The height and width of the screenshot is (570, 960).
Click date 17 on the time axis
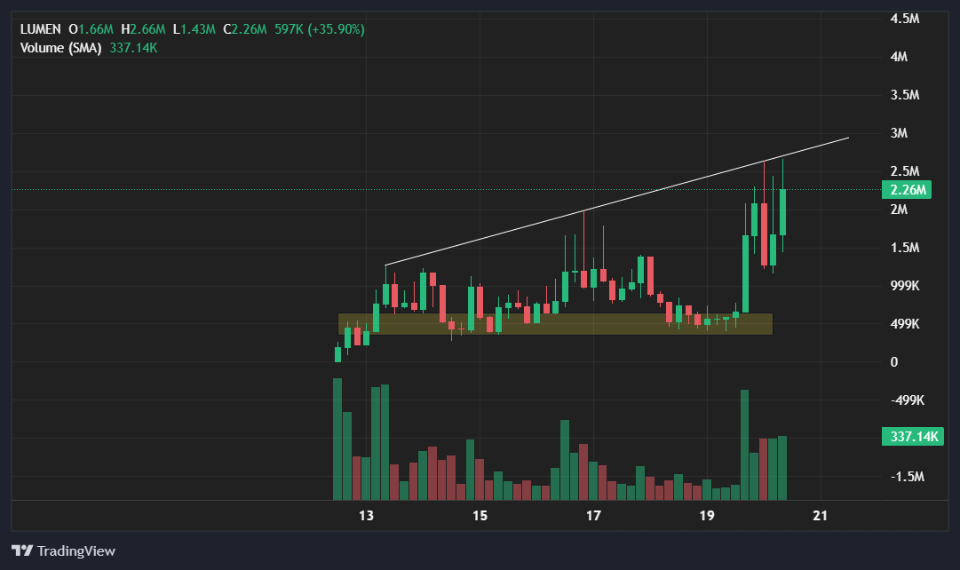[593, 516]
